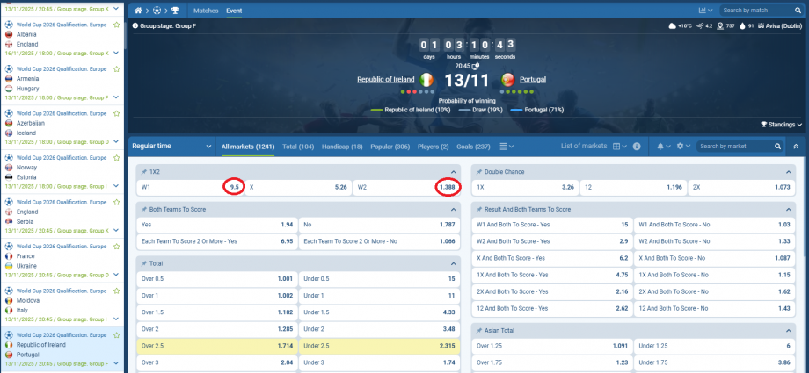Select the Total (104) tab
The image size is (809, 373).
click(x=298, y=147)
